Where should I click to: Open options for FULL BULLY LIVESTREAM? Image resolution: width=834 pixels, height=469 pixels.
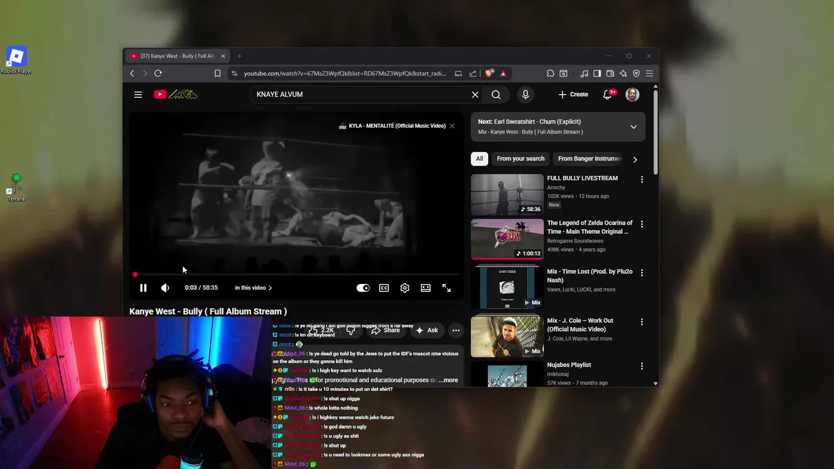pos(642,179)
